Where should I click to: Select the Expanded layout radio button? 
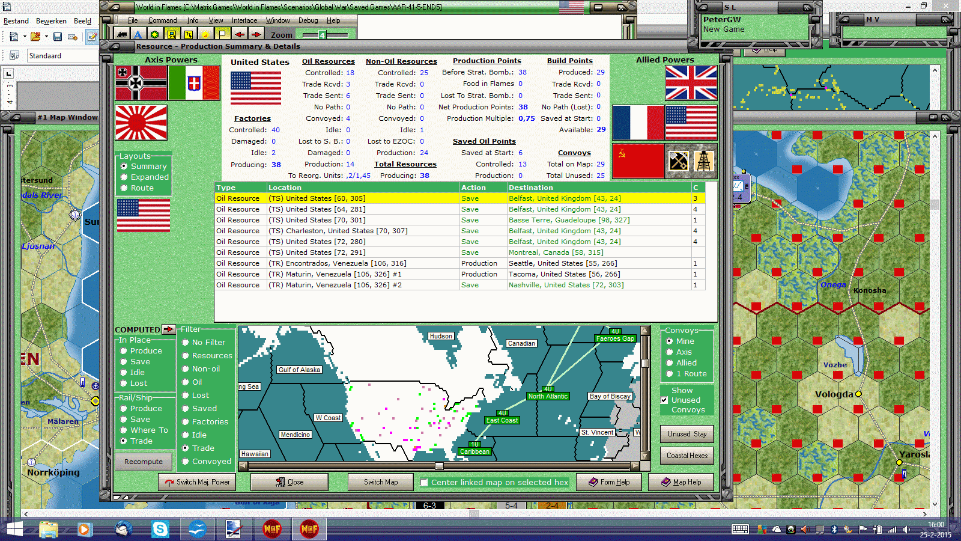tap(124, 177)
